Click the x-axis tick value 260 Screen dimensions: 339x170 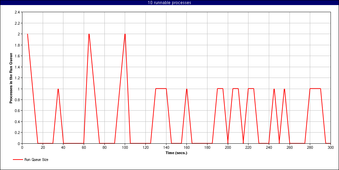289,147
